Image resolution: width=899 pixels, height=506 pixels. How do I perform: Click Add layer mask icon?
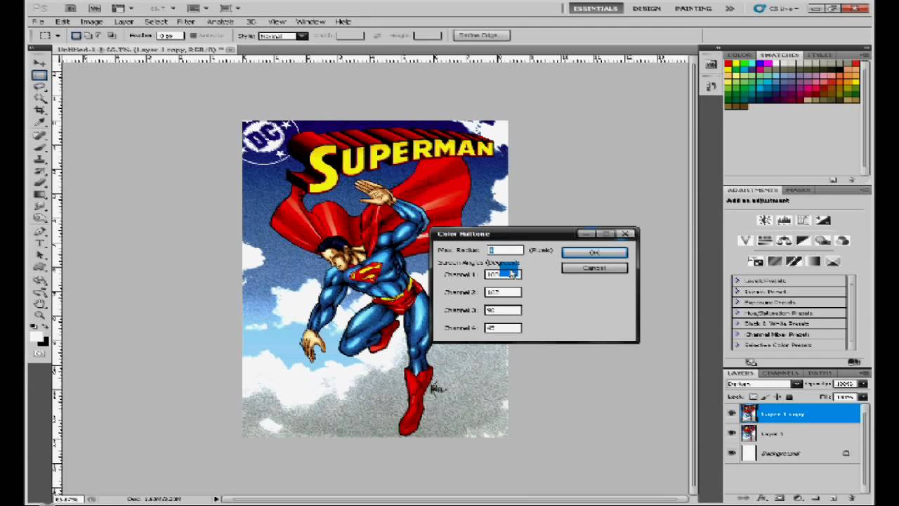point(779,498)
